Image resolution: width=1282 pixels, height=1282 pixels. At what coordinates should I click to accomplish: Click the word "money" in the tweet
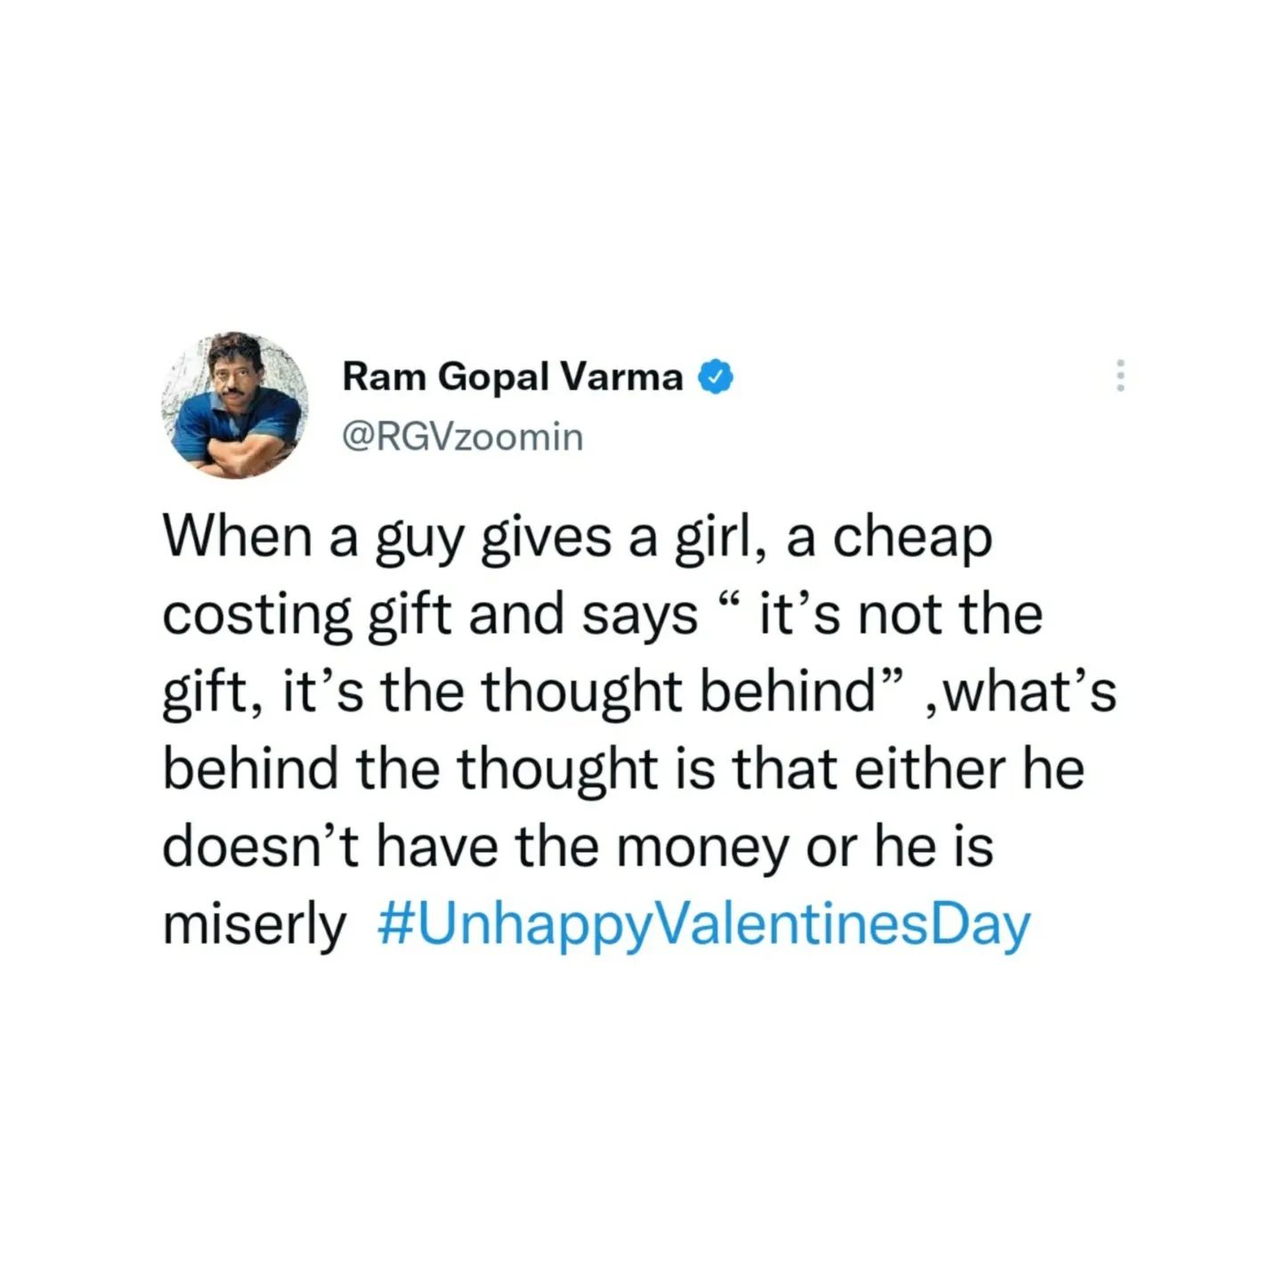tap(702, 848)
